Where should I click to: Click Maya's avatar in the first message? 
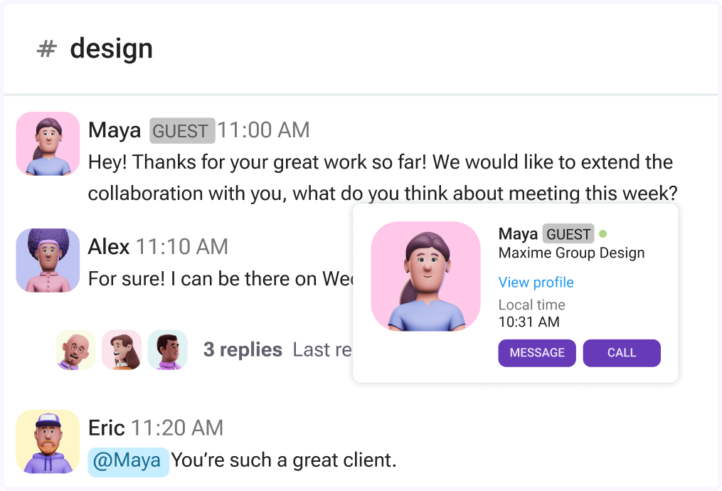coord(48,144)
